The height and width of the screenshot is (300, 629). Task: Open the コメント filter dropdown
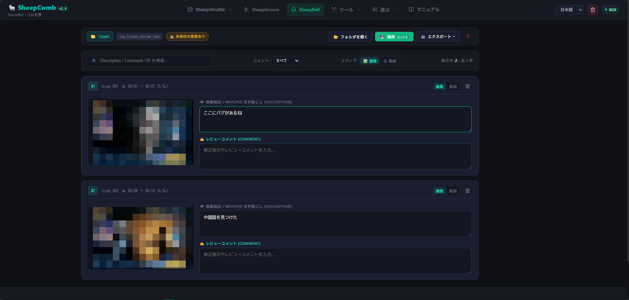285,61
